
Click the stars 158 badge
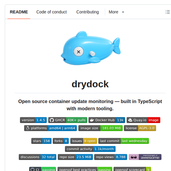tap(41, 141)
